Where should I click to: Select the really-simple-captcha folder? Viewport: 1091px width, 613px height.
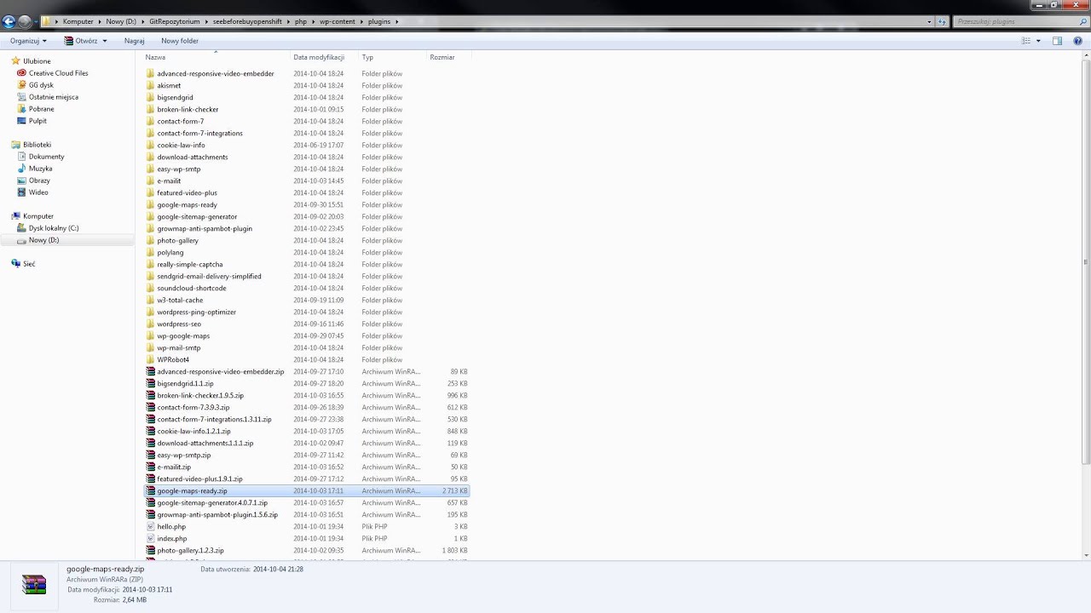(190, 264)
